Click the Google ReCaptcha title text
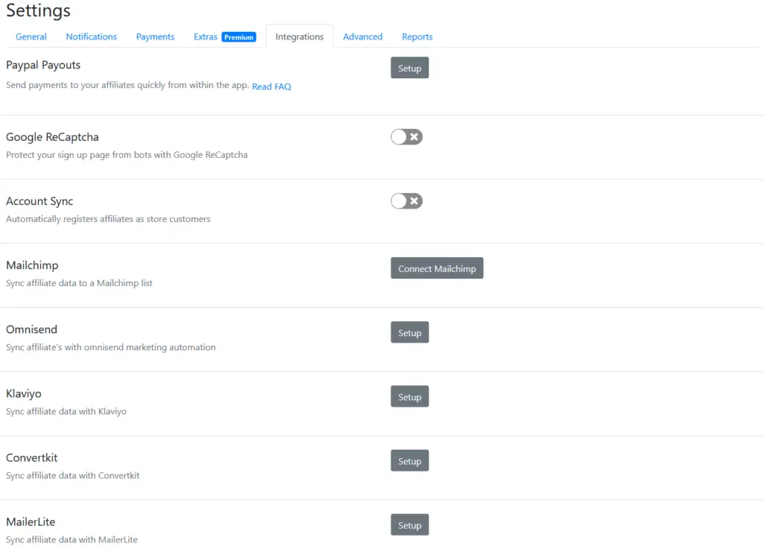Viewport: 763px width, 549px height. coord(52,137)
